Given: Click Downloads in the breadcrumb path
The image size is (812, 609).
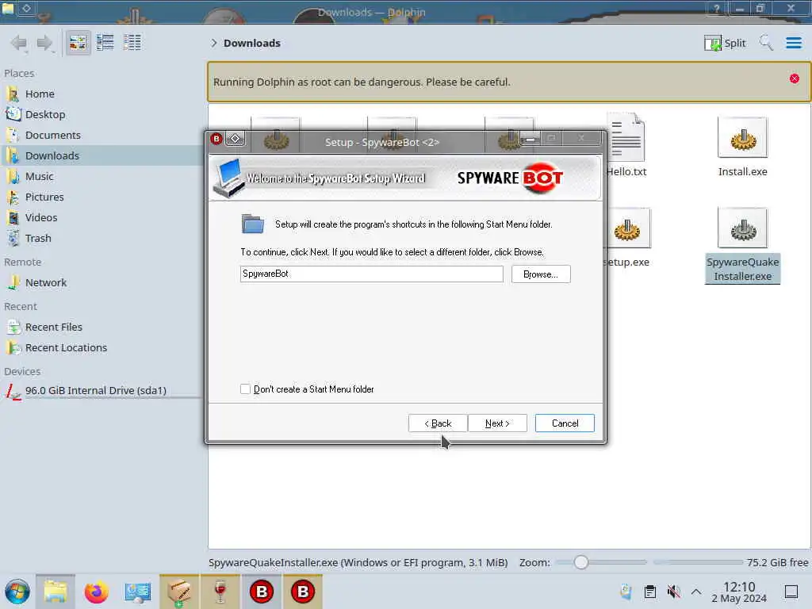Looking at the screenshot, I should [251, 43].
